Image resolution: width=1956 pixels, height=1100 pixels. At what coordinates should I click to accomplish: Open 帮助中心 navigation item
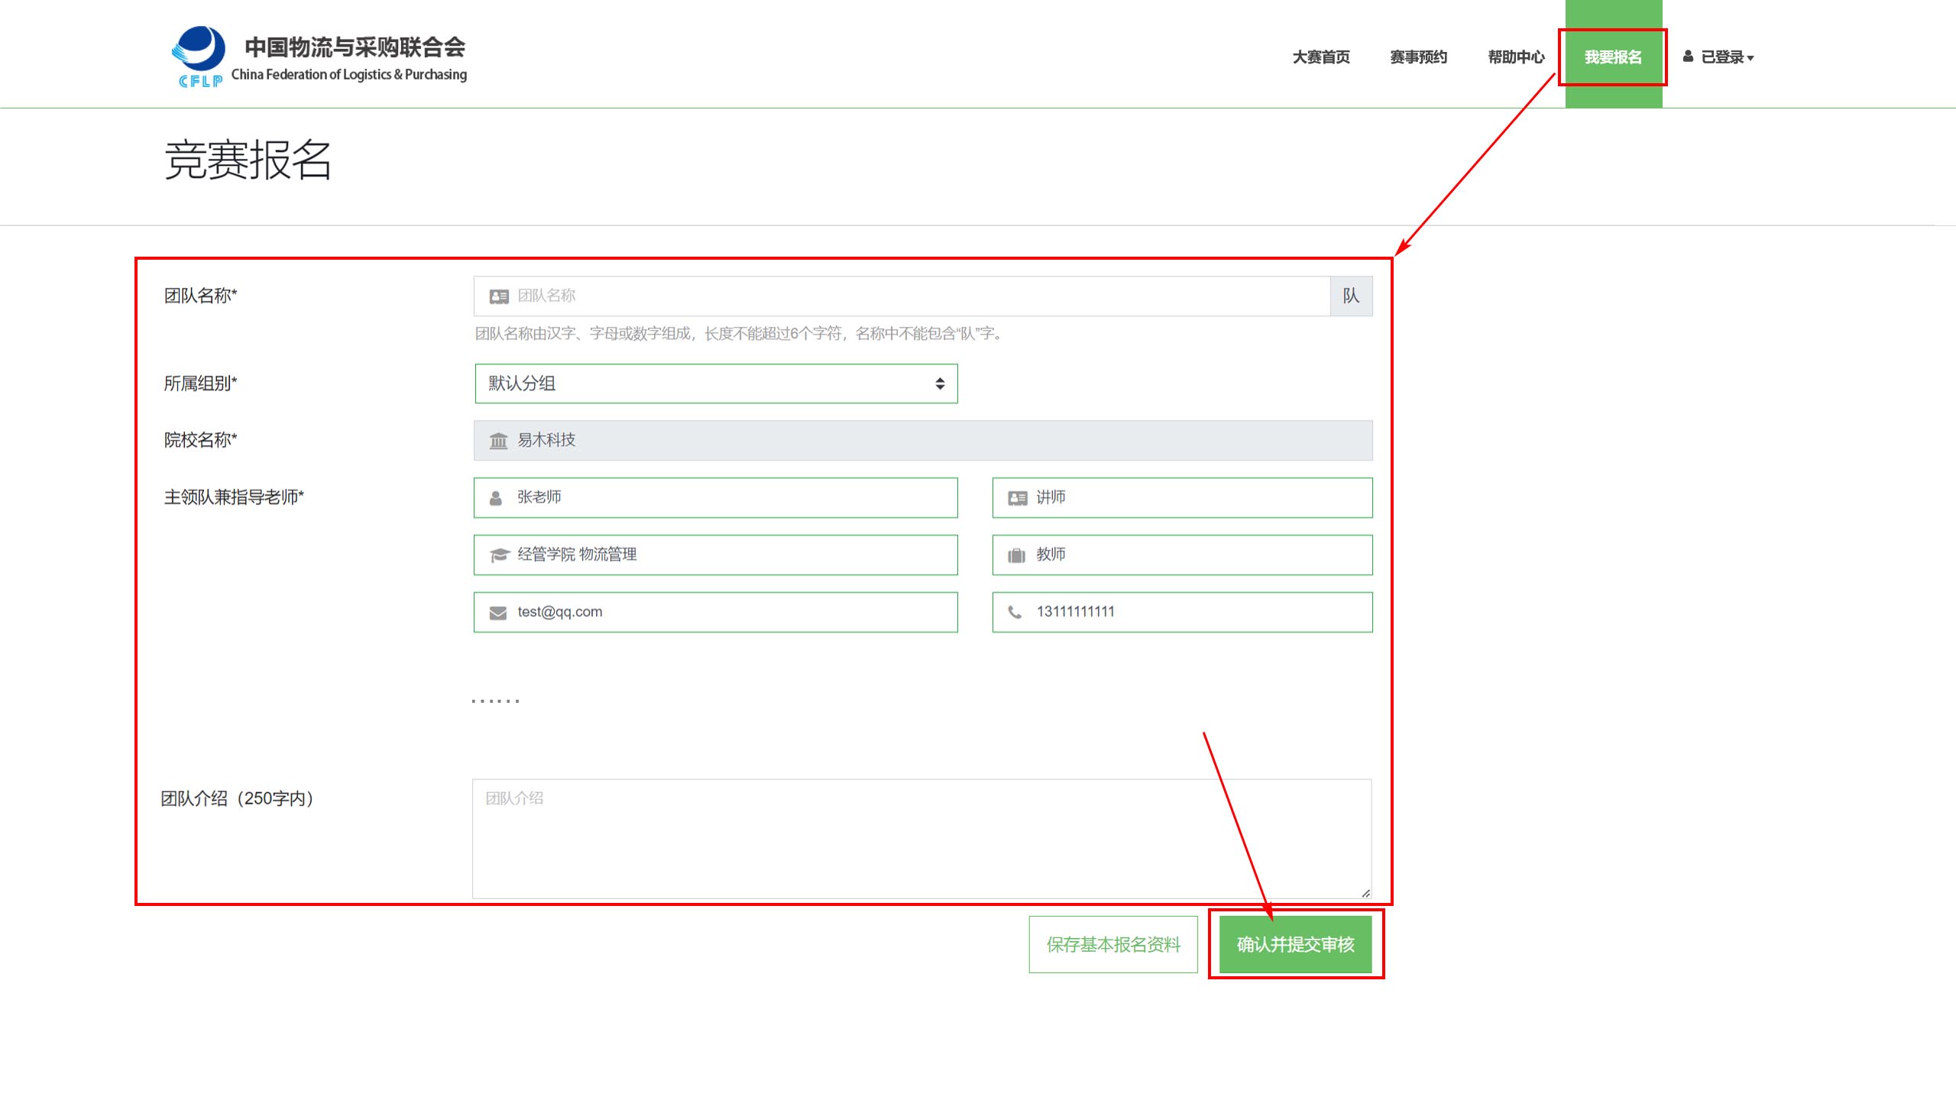[x=1516, y=57]
